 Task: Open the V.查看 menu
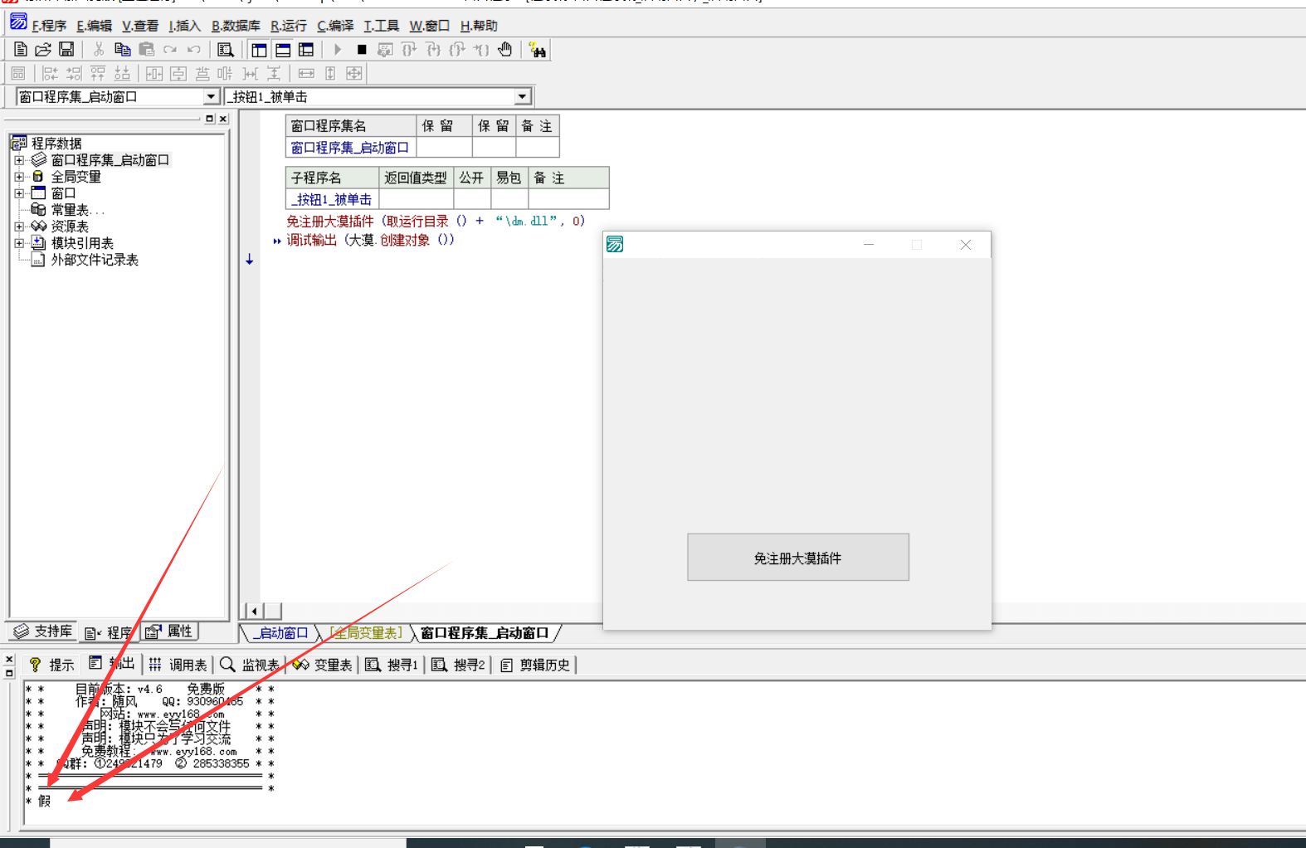pyautogui.click(x=139, y=26)
